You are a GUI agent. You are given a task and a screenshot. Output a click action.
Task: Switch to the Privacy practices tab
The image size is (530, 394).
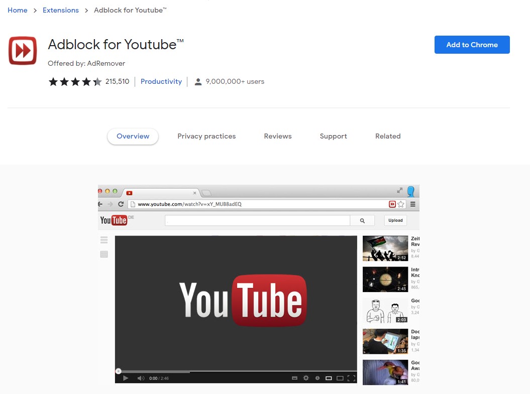(x=206, y=136)
